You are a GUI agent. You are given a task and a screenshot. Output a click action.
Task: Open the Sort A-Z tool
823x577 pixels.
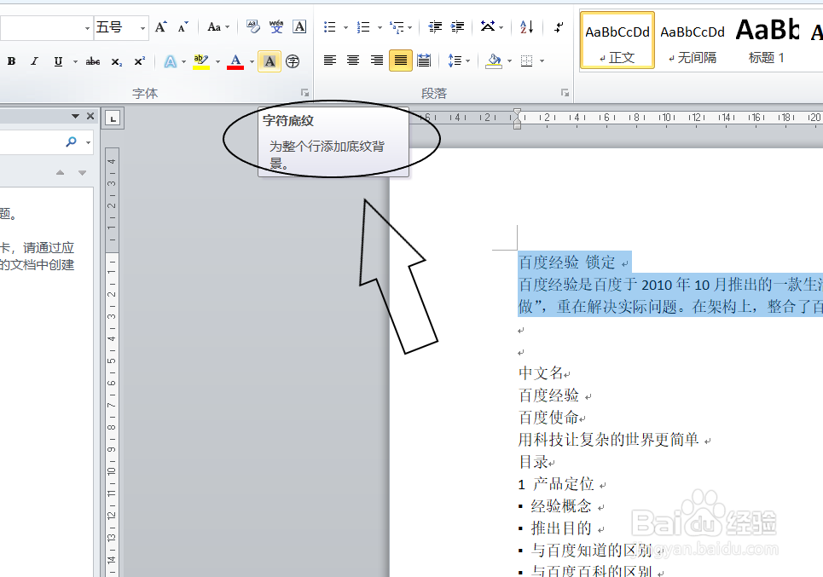tap(526, 26)
